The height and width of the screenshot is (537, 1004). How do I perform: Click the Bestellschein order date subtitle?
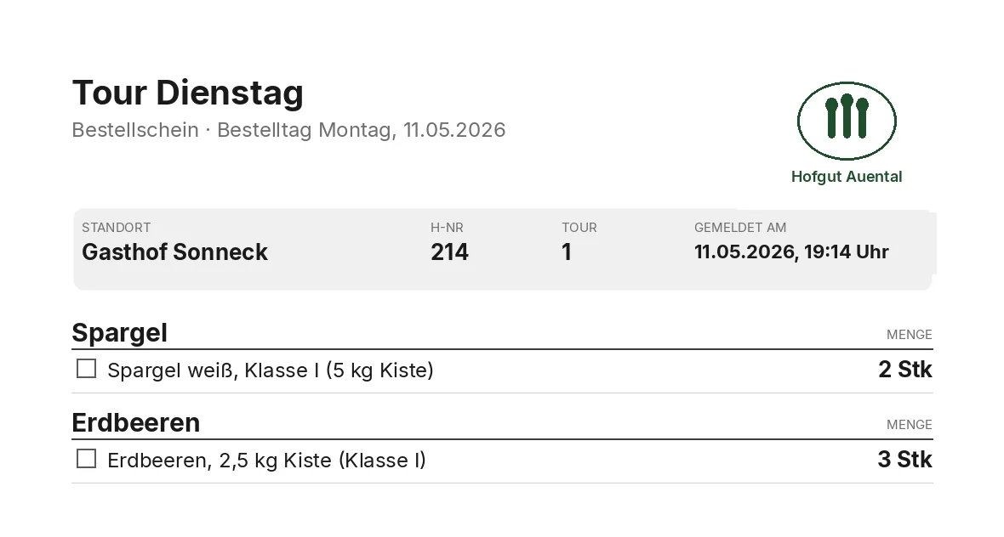pyautogui.click(x=288, y=130)
